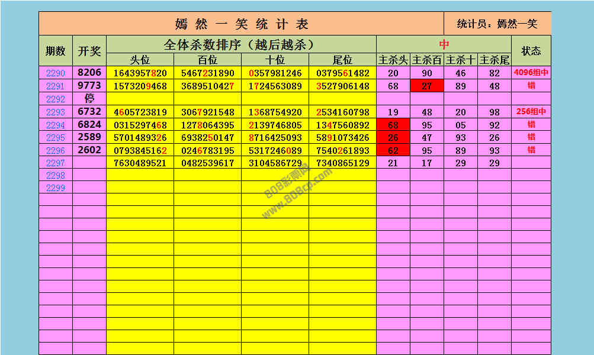594x355 pixels.
Task: Select the 百位 column header
Action: point(207,60)
